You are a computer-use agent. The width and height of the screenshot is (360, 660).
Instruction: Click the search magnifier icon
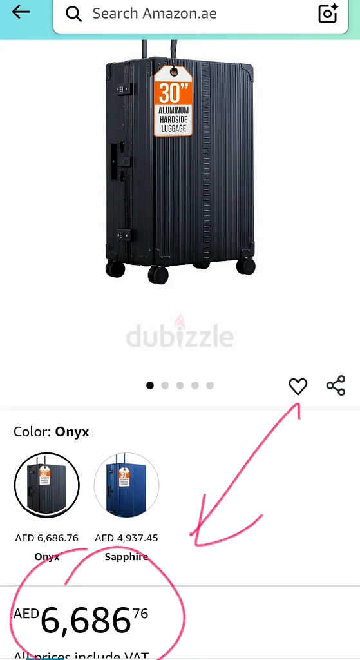pyautogui.click(x=73, y=14)
